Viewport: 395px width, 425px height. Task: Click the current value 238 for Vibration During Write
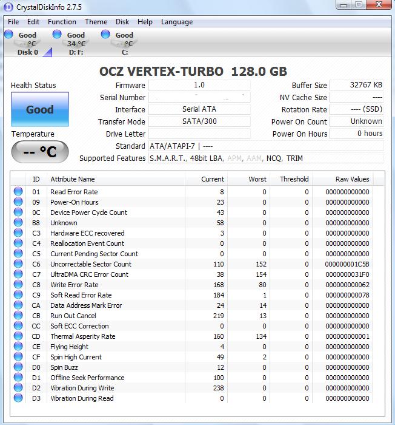(218, 388)
